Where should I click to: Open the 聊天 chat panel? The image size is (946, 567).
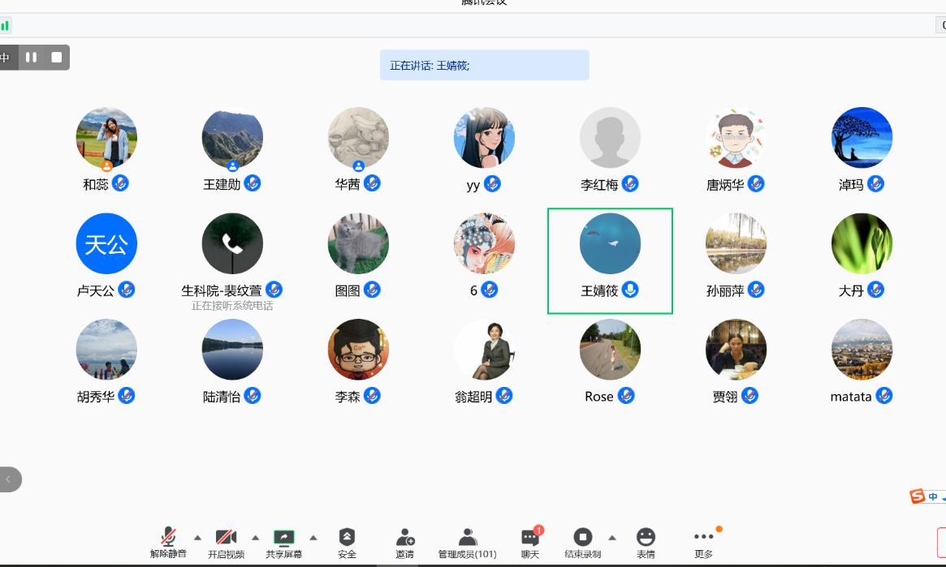click(x=530, y=541)
